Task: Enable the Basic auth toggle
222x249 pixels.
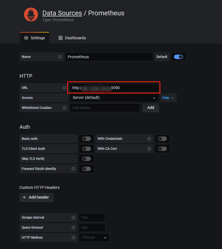Action: coord(86,139)
